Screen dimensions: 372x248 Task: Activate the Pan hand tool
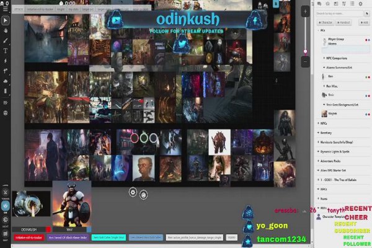tap(5, 31)
